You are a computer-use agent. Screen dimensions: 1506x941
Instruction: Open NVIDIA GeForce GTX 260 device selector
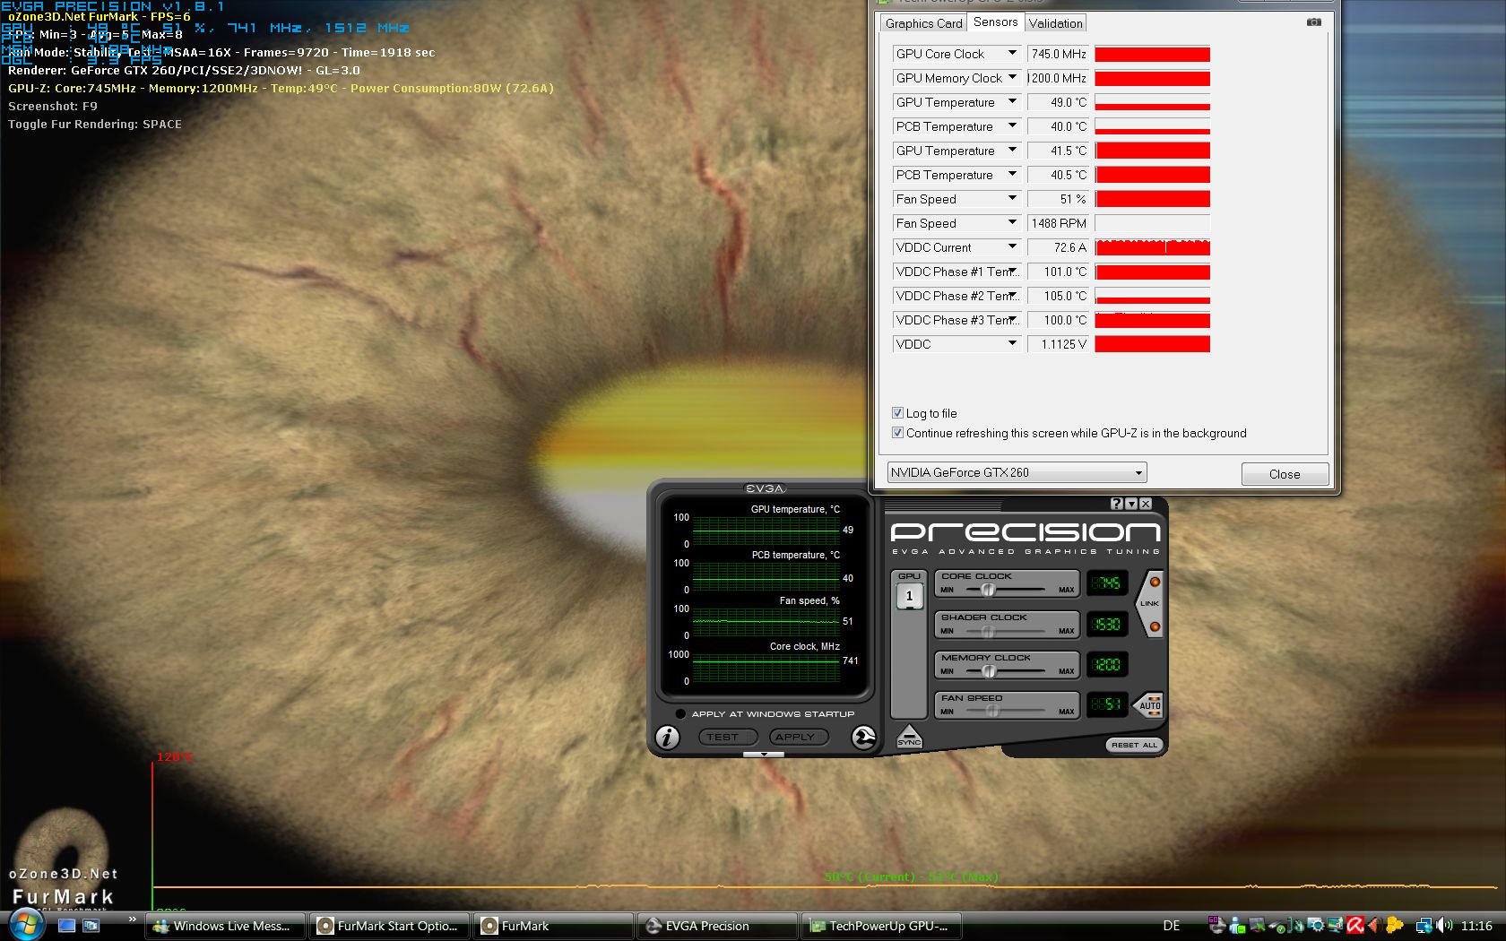point(1017,472)
